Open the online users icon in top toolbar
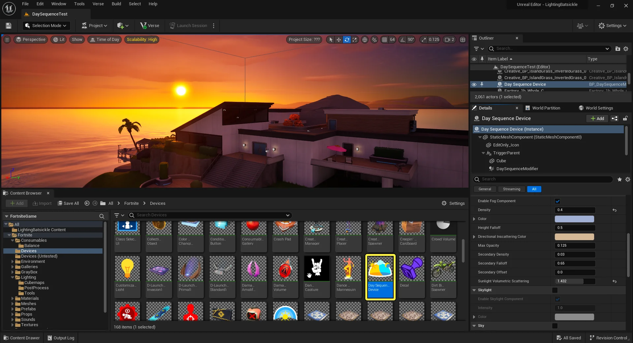 coord(582,26)
